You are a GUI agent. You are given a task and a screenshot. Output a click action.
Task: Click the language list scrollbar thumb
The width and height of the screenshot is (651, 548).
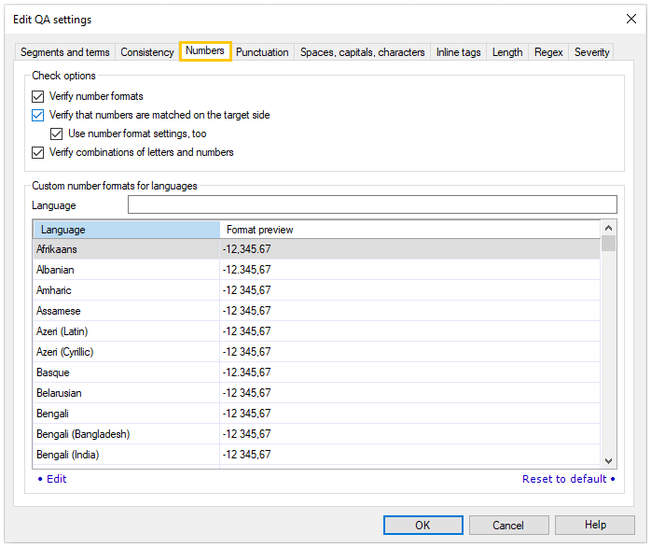click(x=609, y=244)
